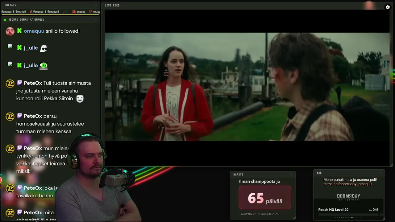Click the participants icon next to 0/5
The image size is (395, 222).
pyautogui.click(x=370, y=210)
